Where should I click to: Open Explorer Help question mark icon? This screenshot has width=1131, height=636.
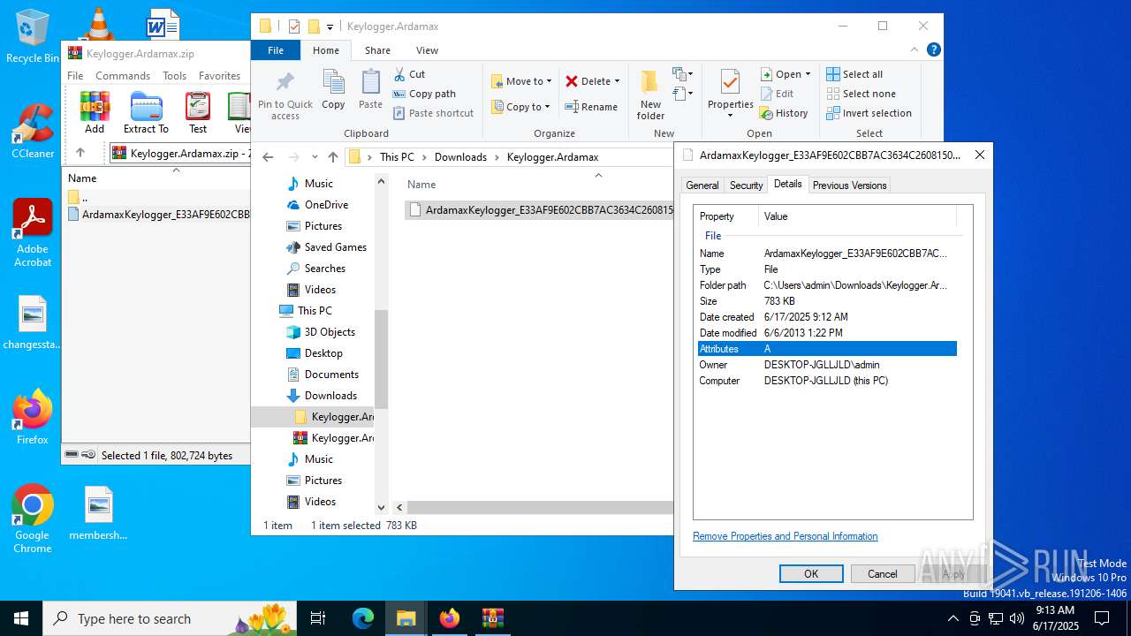coord(933,50)
